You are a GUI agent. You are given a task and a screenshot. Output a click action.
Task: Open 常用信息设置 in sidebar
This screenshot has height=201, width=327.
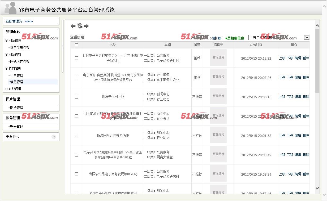pyautogui.click(x=20, y=48)
